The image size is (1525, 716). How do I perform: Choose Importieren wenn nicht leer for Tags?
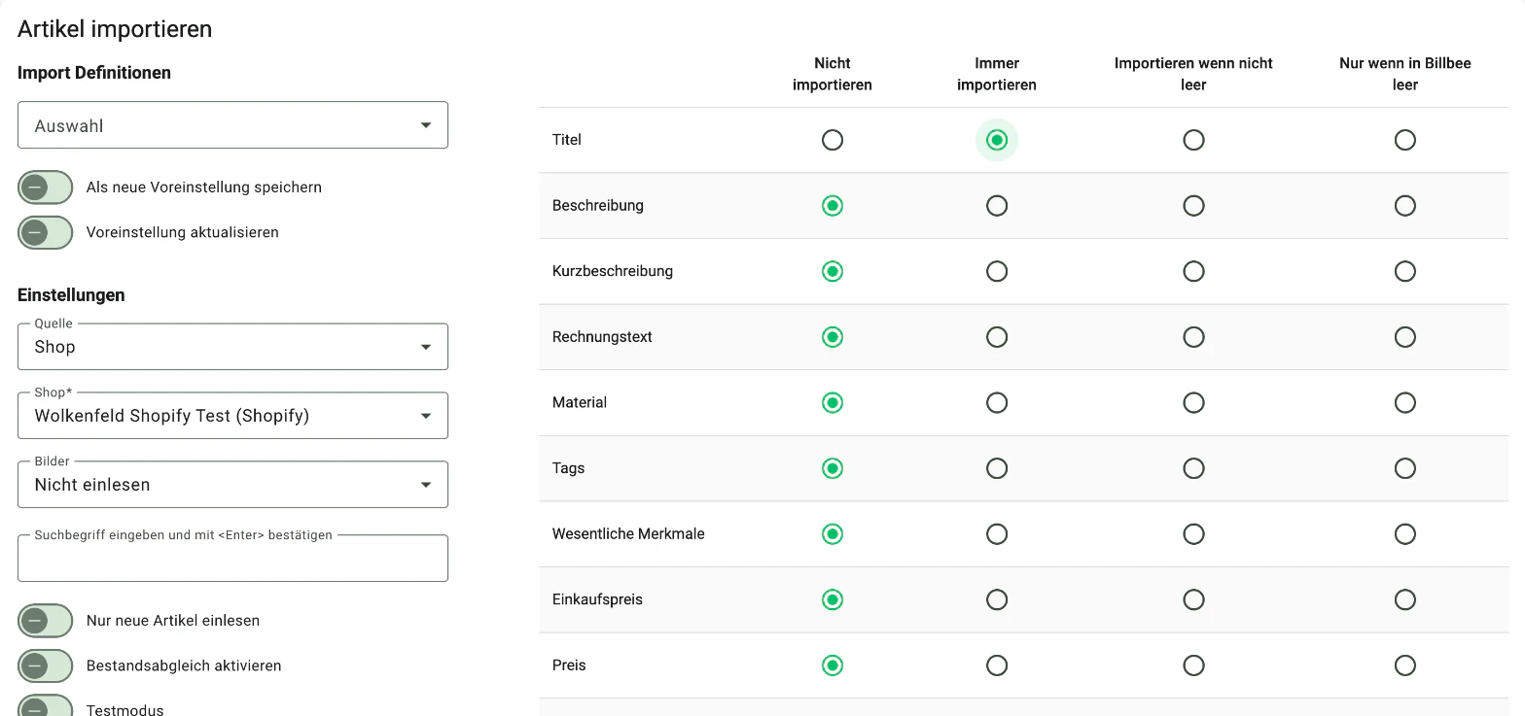coord(1193,468)
